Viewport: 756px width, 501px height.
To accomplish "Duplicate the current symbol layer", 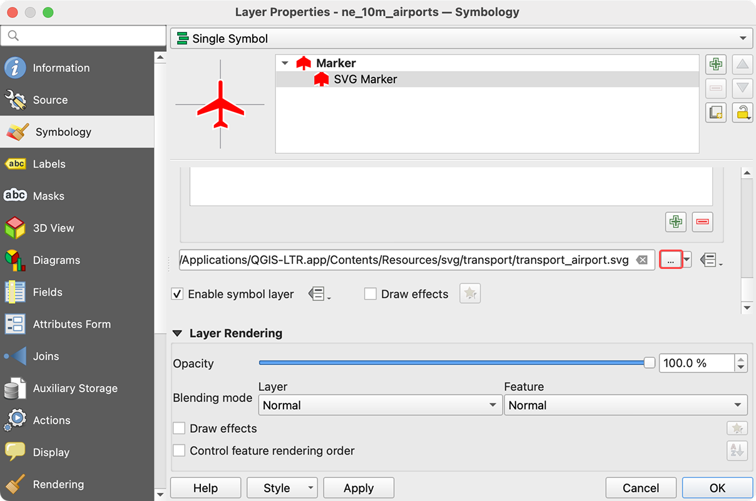I will (x=716, y=113).
